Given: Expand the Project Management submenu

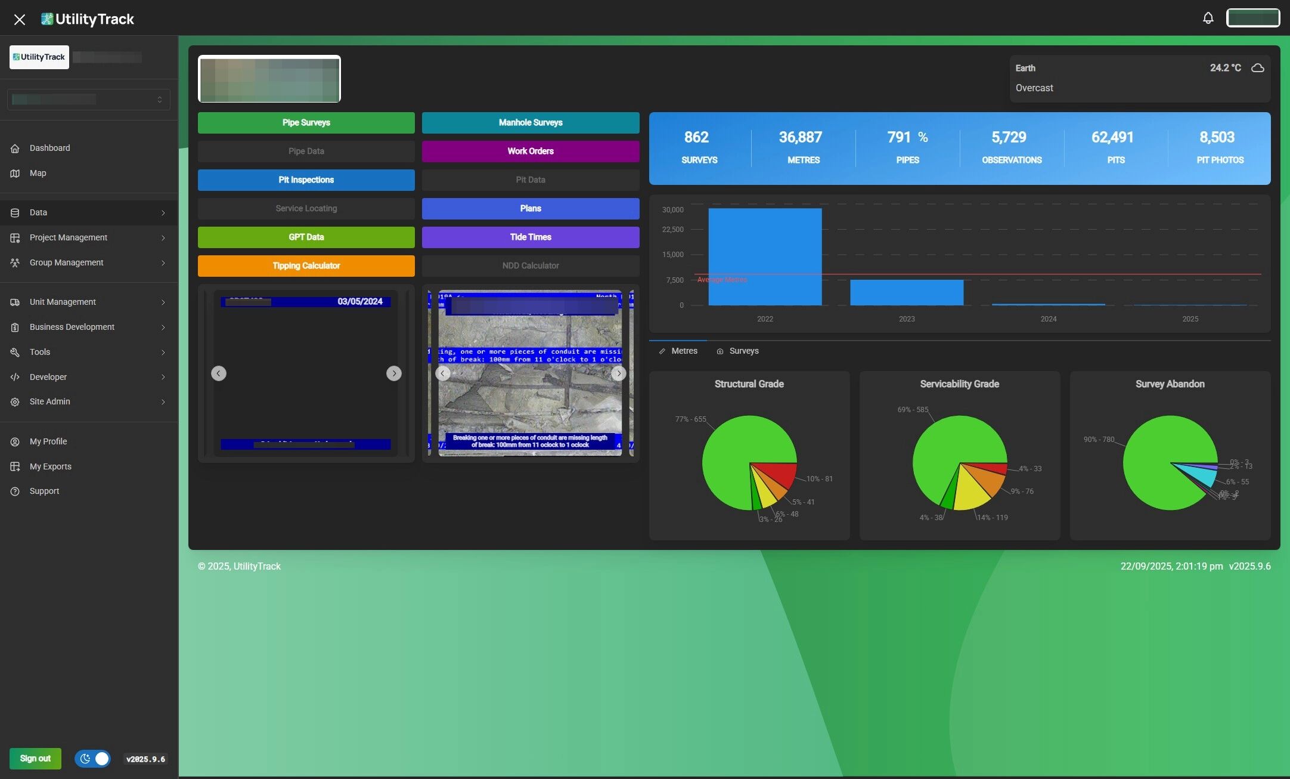Looking at the screenshot, I should (x=163, y=238).
